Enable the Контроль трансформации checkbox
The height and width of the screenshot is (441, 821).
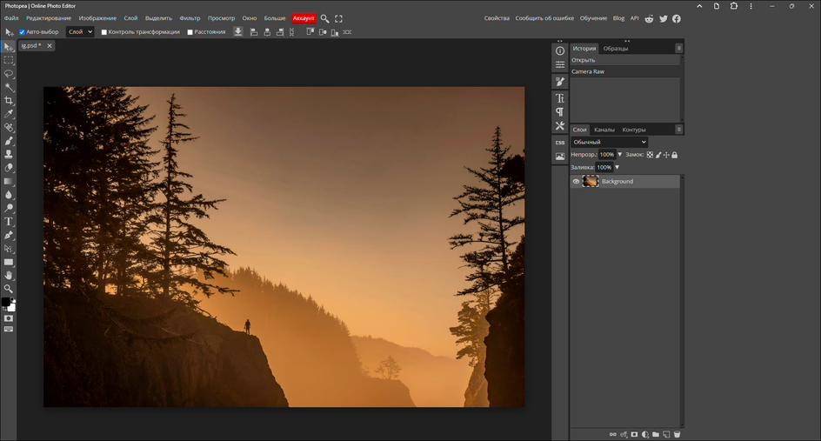[104, 32]
